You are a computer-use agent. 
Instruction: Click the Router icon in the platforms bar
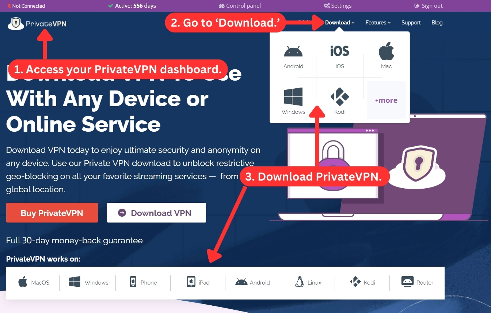[x=407, y=282]
